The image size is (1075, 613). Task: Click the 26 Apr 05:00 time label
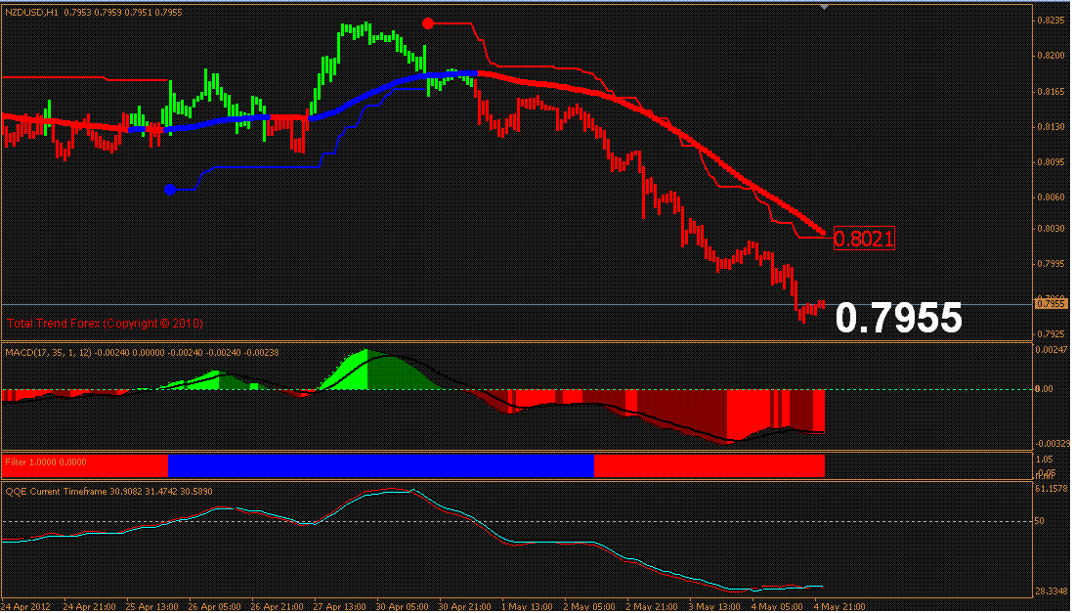215,607
